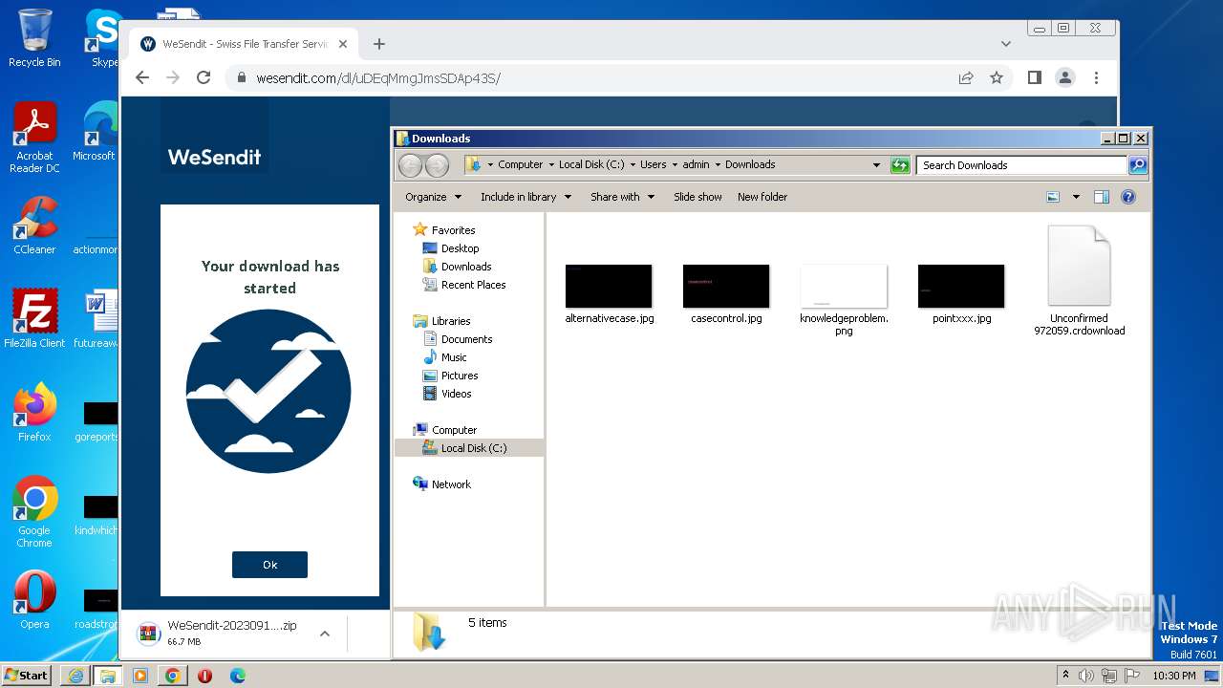Click Internet Explorer taskbar icon
Screen dimensions: 1223x688
(x=75, y=676)
